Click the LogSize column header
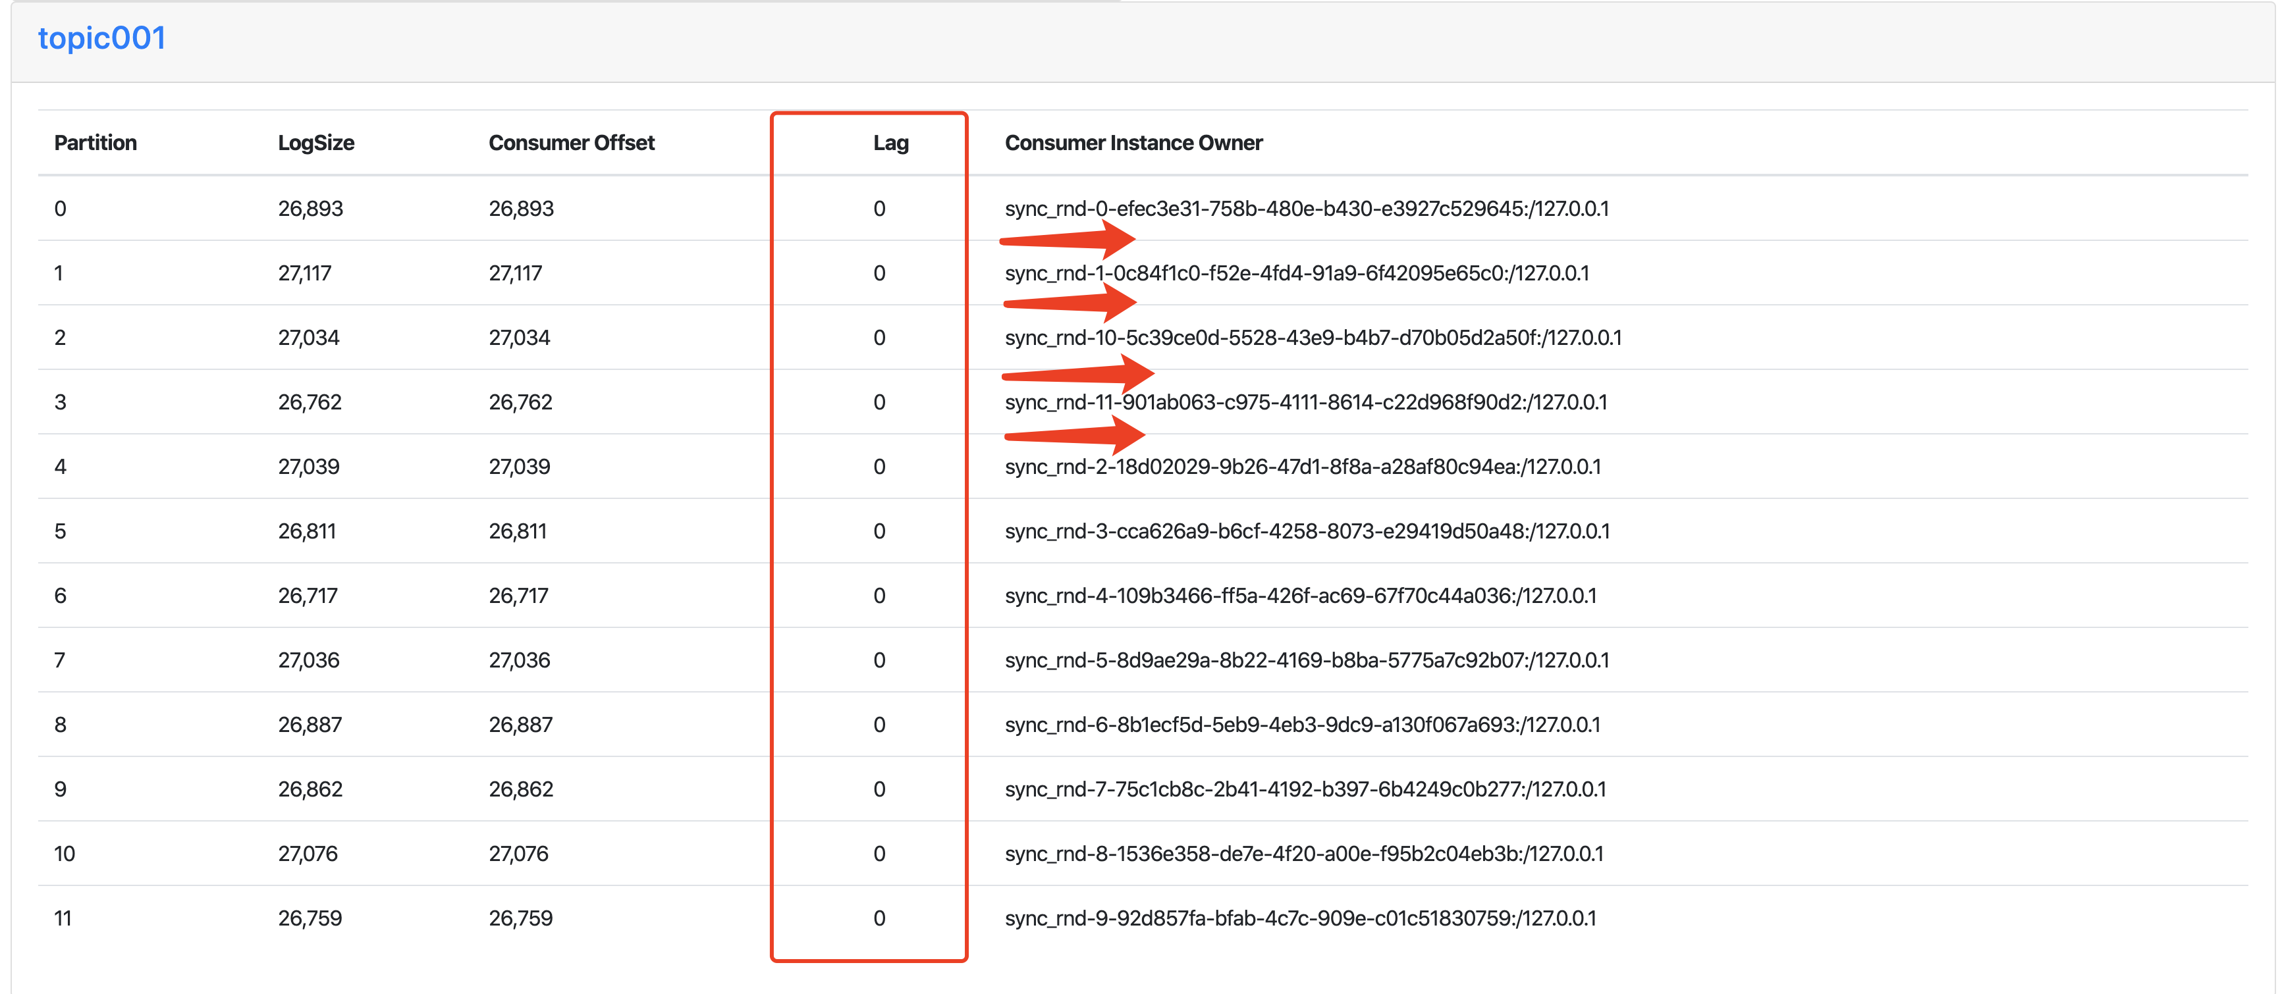2280x994 pixels. (x=315, y=144)
